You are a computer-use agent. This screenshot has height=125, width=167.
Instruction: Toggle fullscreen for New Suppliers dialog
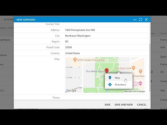pos(141,19)
